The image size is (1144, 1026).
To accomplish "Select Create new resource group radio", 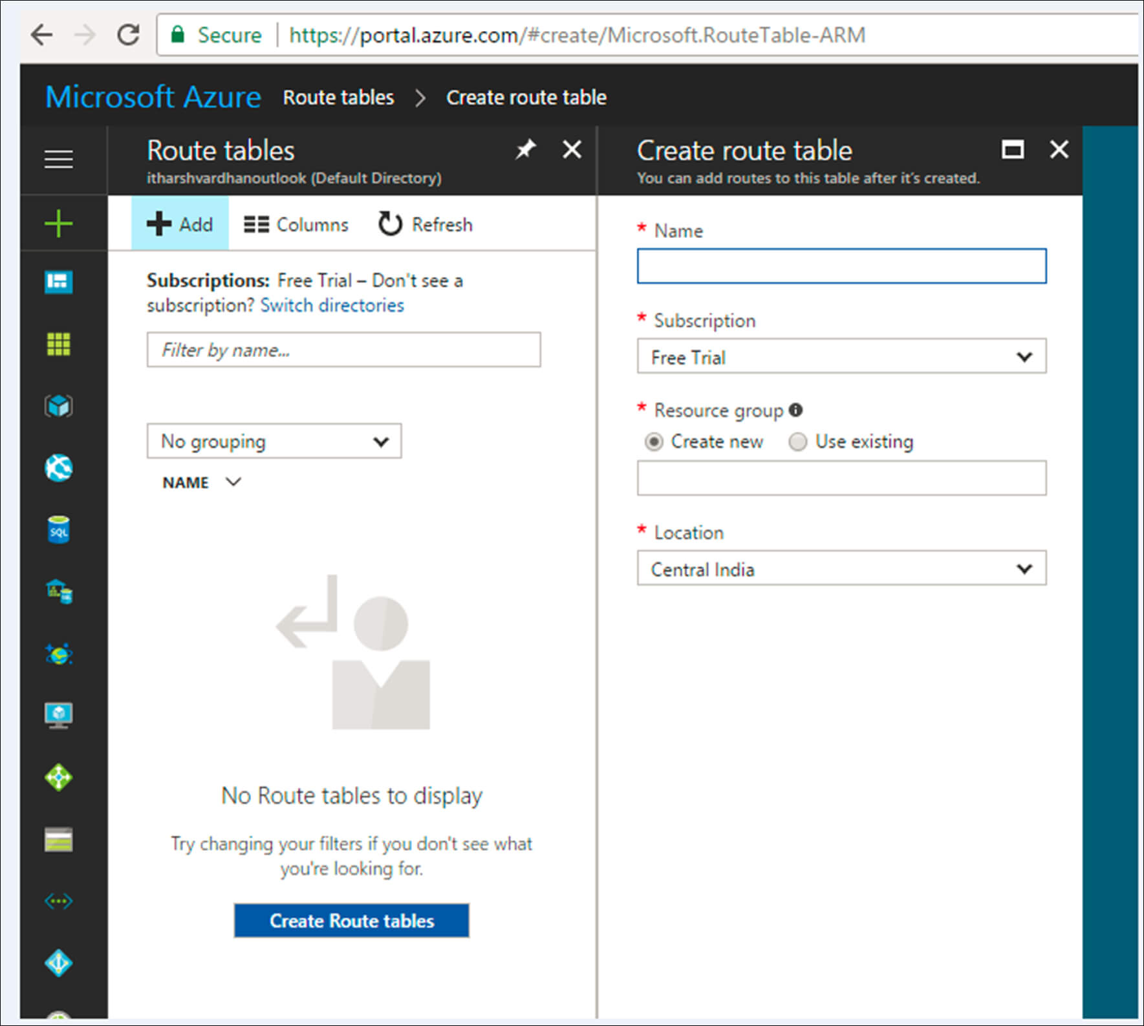I will point(654,442).
